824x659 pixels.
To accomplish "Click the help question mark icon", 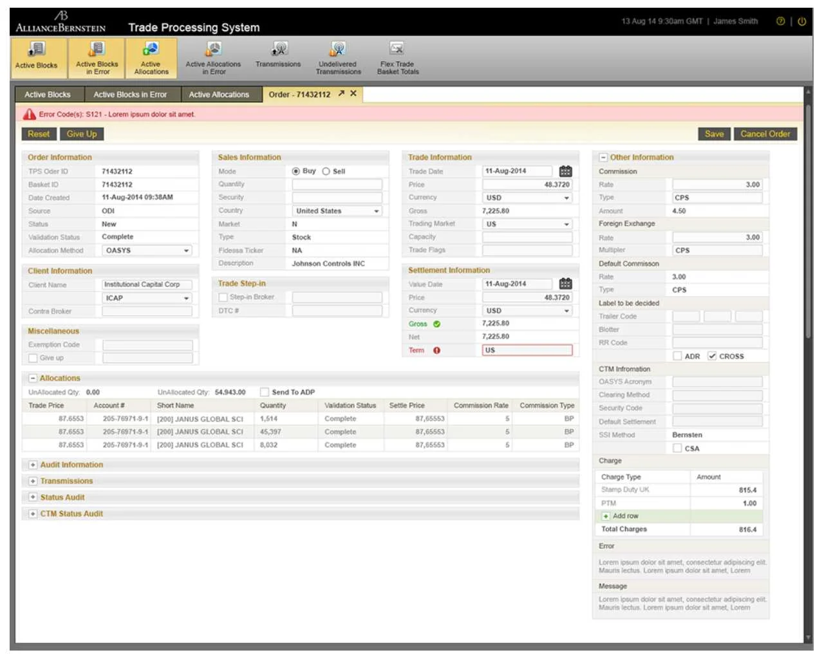I will [780, 21].
